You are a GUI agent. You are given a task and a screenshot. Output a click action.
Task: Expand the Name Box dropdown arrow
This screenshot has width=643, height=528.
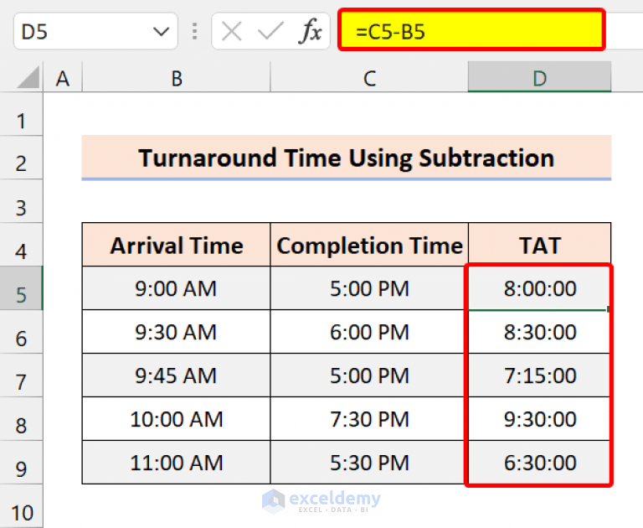point(161,32)
